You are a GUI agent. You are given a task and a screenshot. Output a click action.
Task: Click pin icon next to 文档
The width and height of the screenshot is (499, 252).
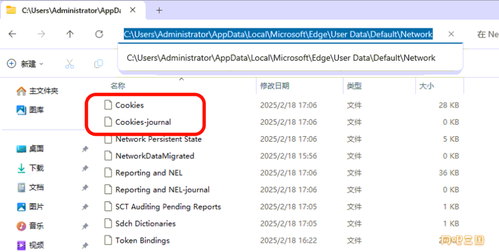coord(85,187)
